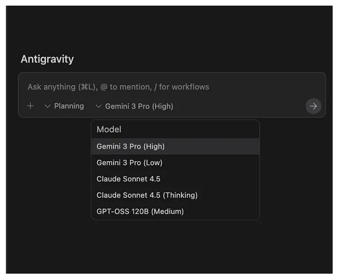Click the chevron icon before the selected model name
Screen dimensions: 337x280
(98, 106)
